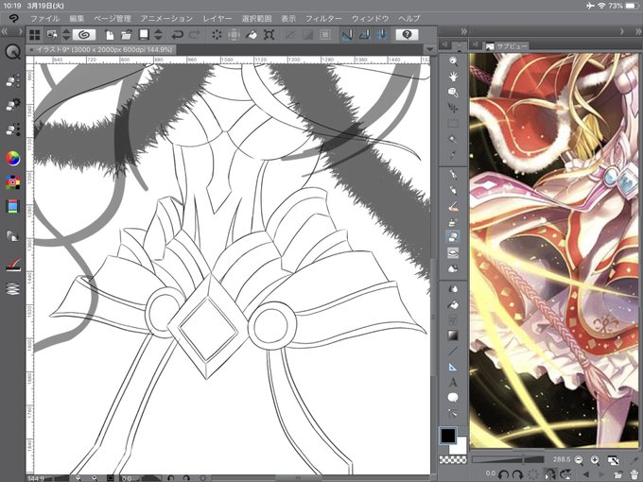
Task: Open the help question mark button
Action: click(407, 35)
